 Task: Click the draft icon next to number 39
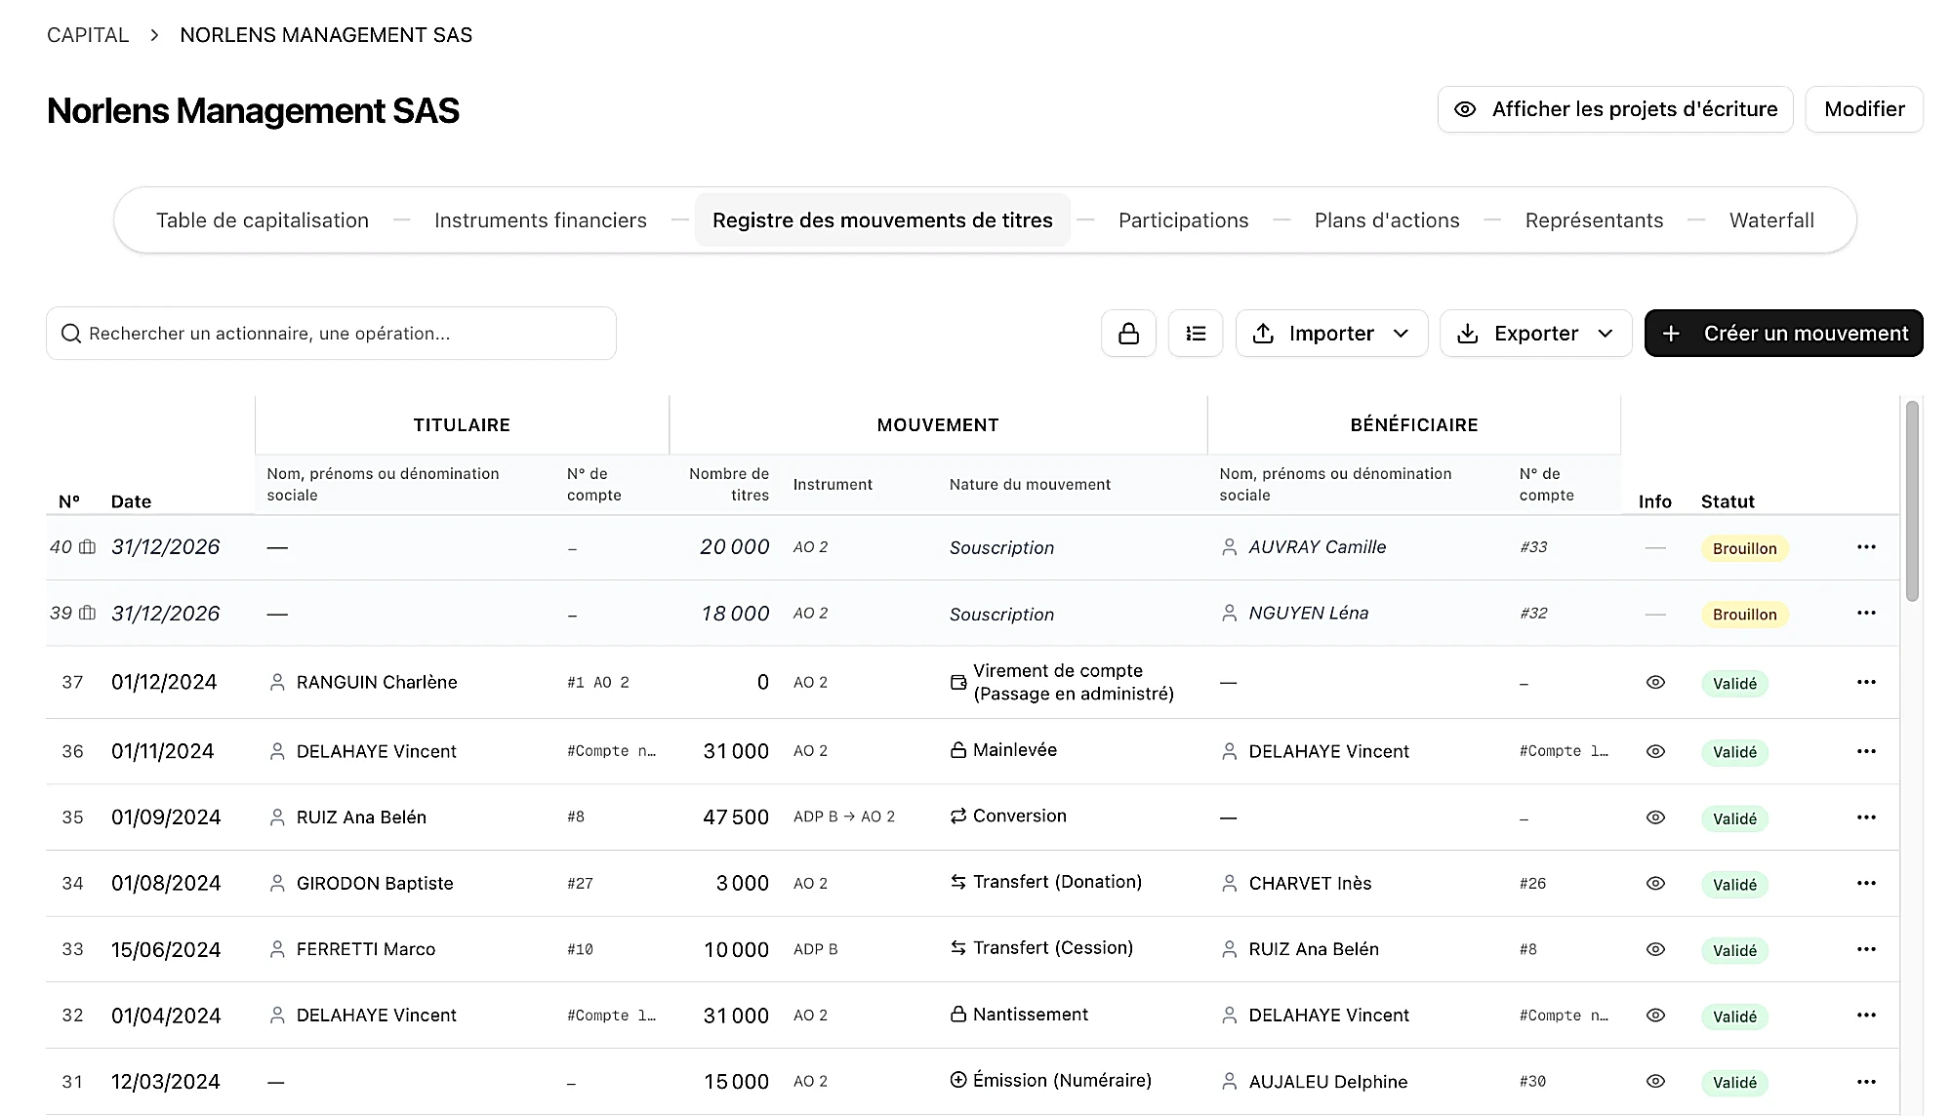tap(87, 613)
